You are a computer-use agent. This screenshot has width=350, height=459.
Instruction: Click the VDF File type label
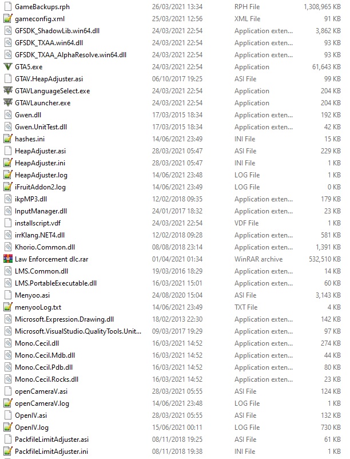246,223
